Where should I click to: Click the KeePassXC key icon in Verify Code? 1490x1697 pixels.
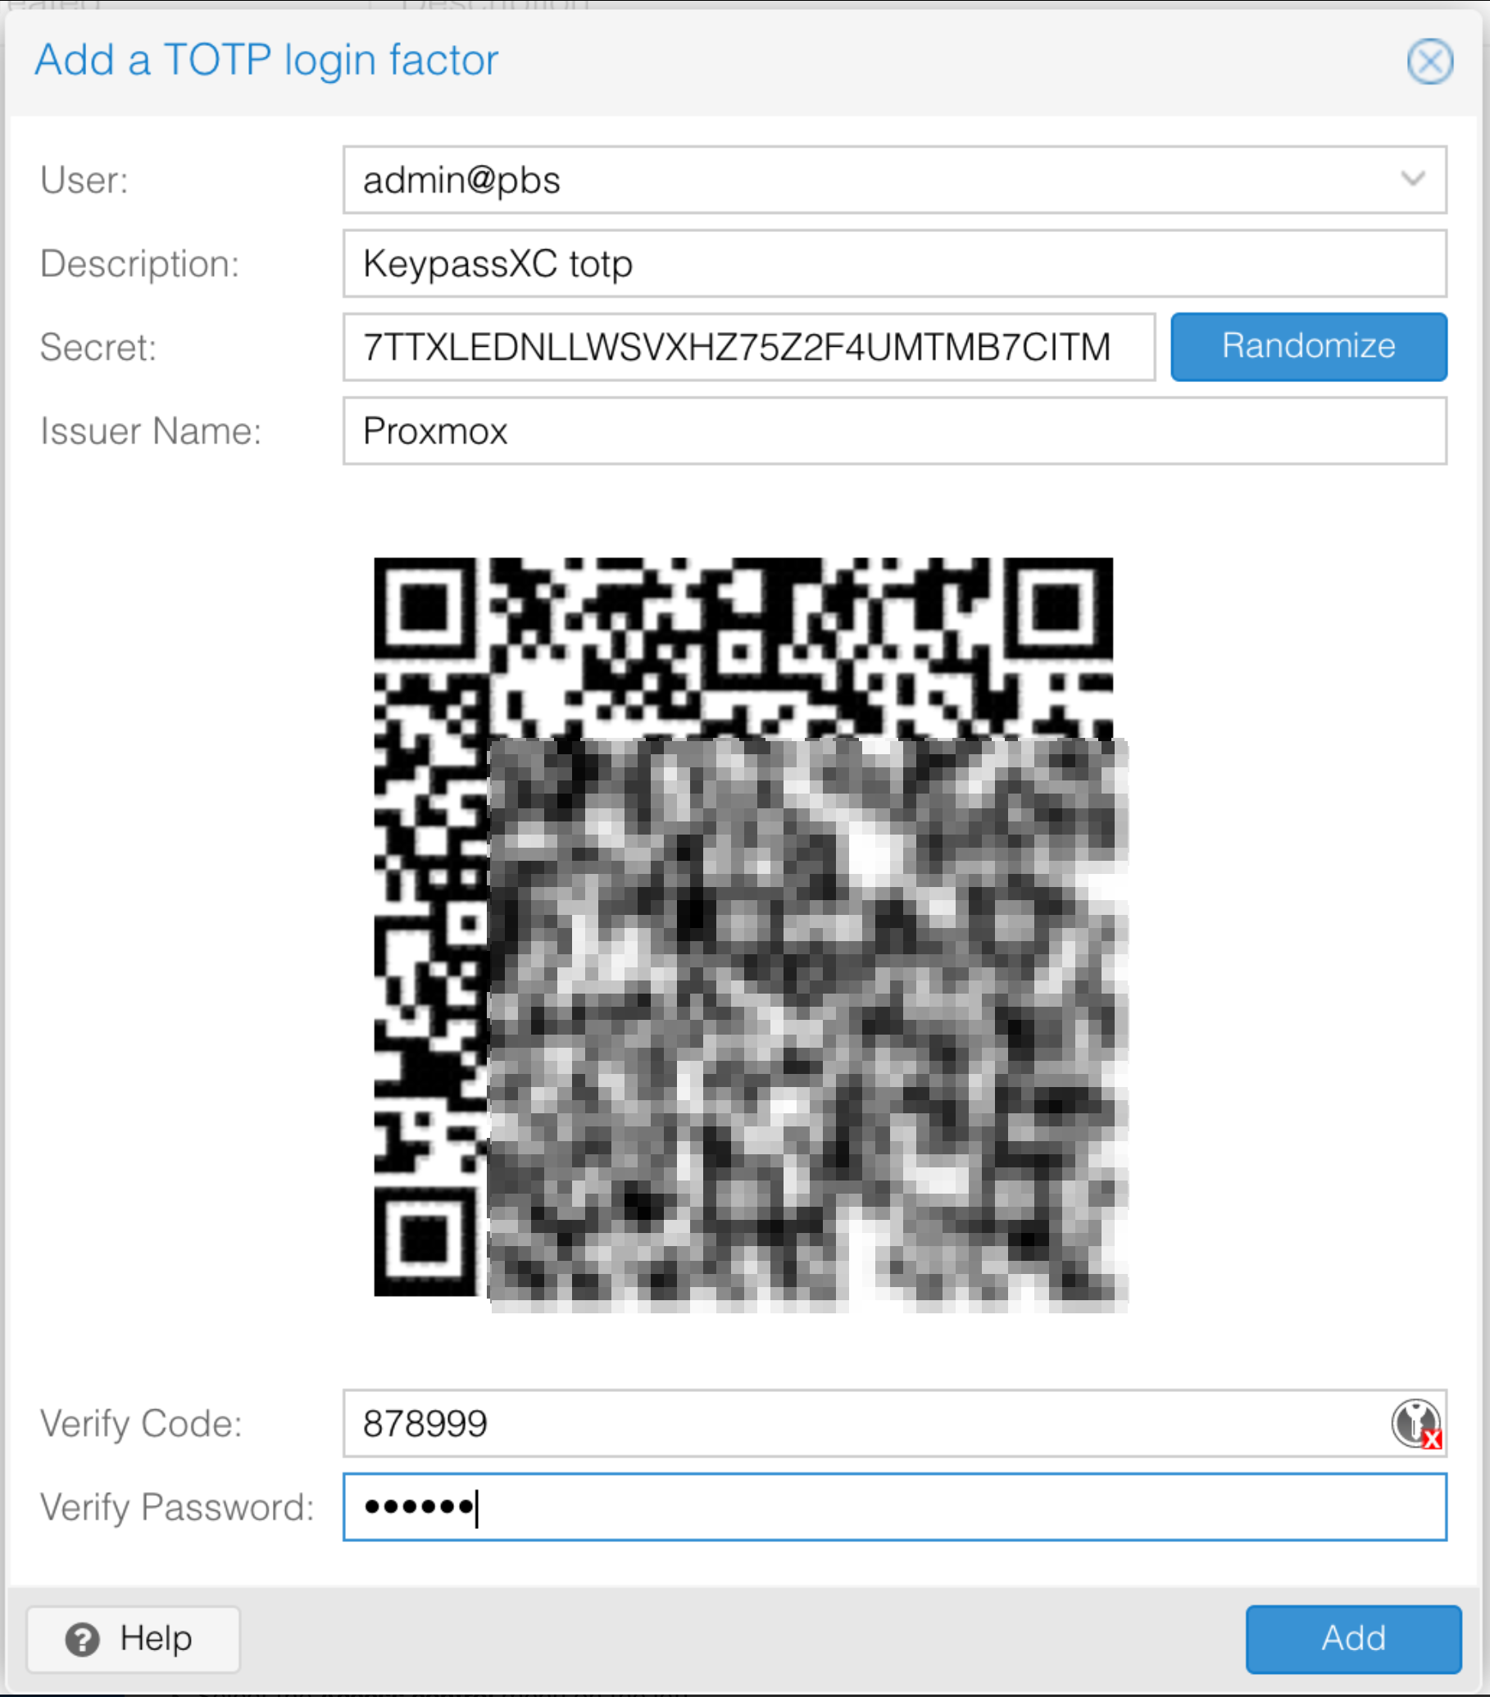(x=1417, y=1423)
